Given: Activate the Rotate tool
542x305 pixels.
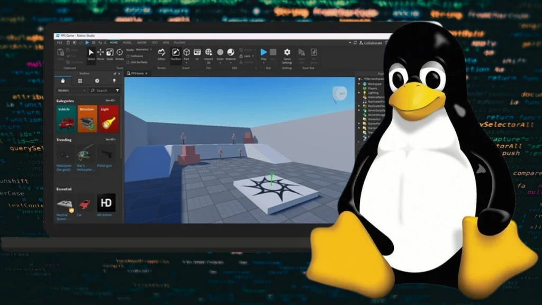Looking at the screenshot, I should pyautogui.click(x=119, y=55).
